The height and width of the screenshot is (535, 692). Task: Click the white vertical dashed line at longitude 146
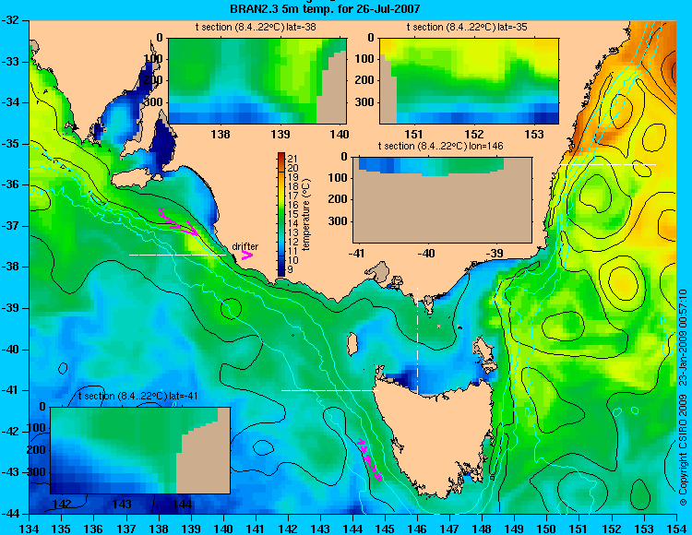(417, 340)
